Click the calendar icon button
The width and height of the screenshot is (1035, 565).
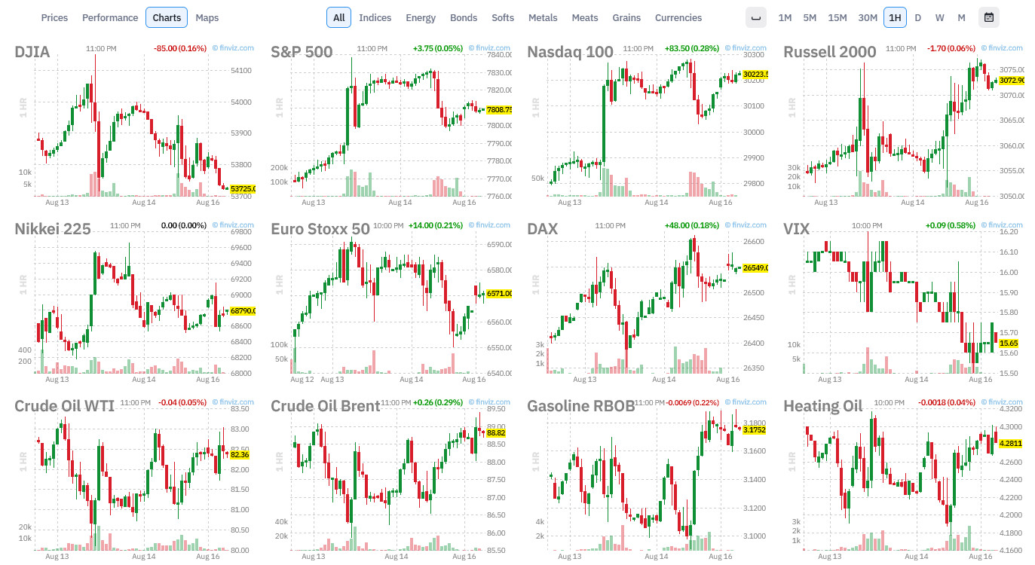coord(988,17)
